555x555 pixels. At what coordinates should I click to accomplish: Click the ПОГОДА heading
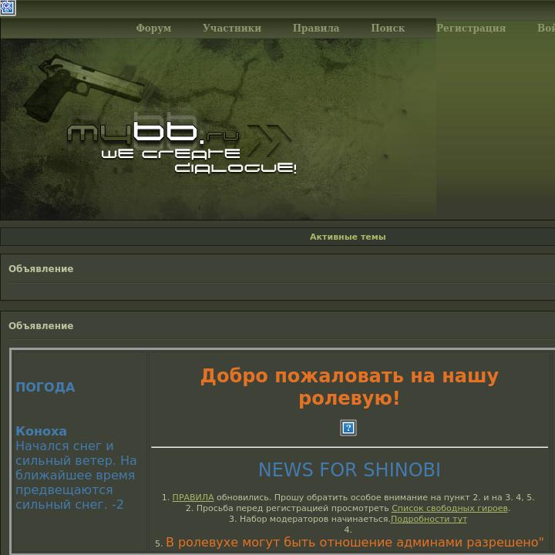tap(45, 387)
